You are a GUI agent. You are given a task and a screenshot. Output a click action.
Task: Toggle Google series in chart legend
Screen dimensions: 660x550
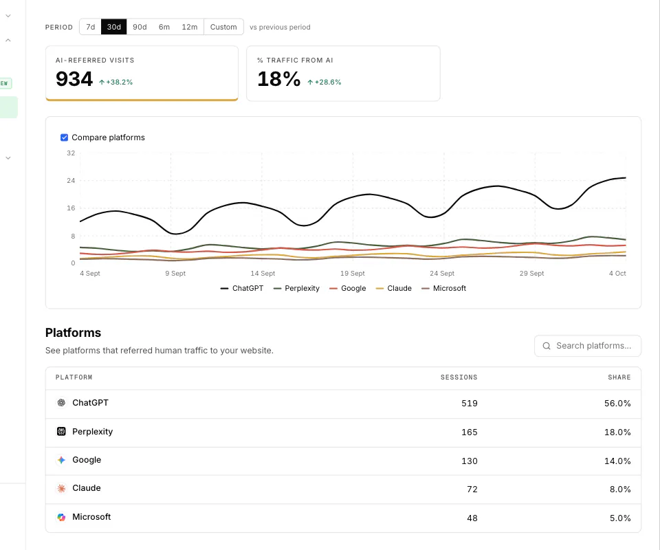(348, 288)
